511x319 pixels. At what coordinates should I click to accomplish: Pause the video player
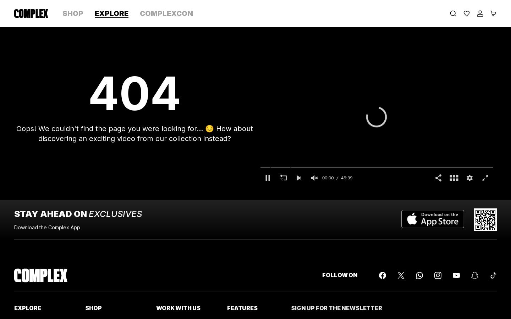[x=268, y=178]
